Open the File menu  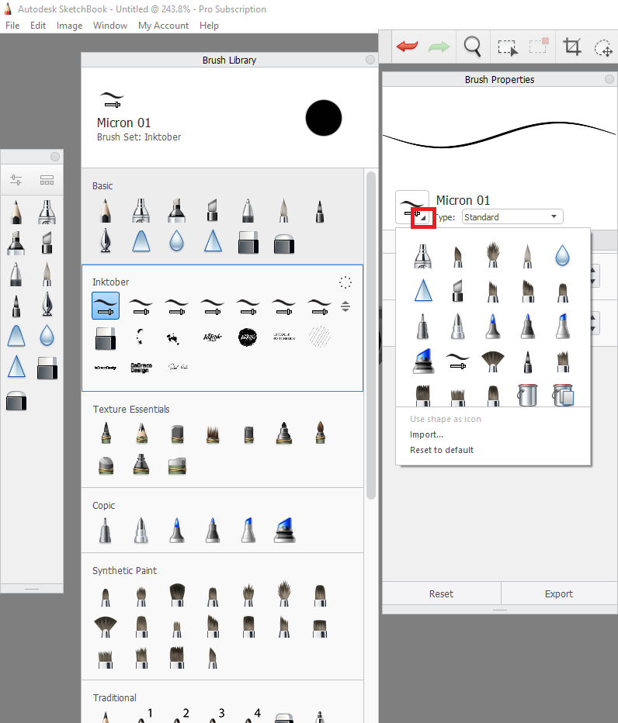tap(12, 26)
